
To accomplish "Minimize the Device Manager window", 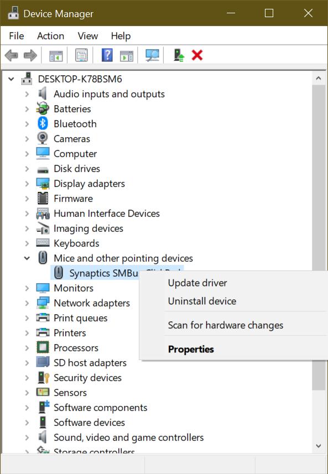I will [x=231, y=13].
